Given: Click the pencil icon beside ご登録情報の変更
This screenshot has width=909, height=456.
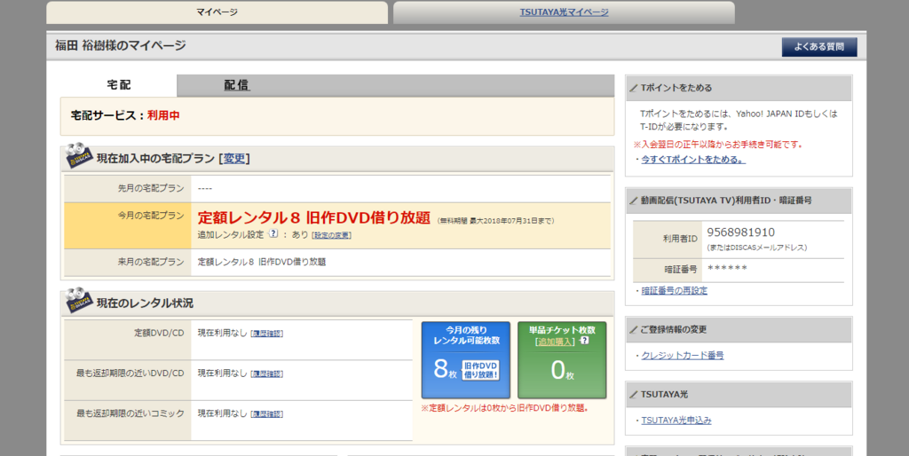Looking at the screenshot, I should click(634, 330).
